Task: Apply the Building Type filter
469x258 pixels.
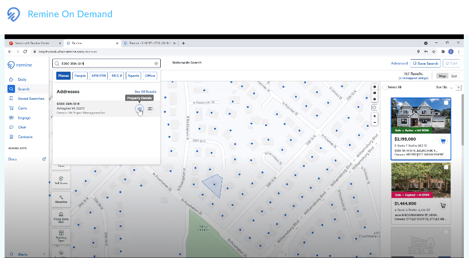Action: [61, 236]
